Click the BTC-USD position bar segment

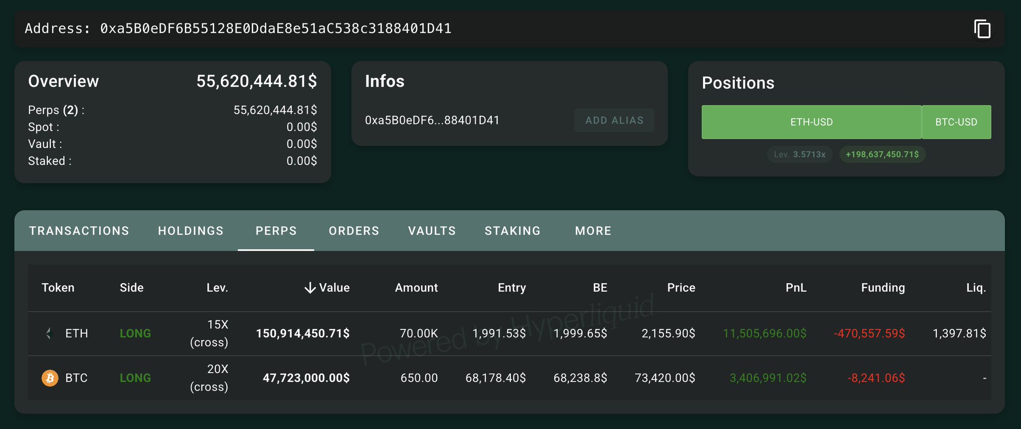pos(956,122)
